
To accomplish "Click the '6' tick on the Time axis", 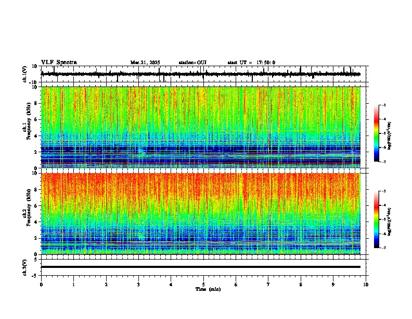I will tap(236, 285).
